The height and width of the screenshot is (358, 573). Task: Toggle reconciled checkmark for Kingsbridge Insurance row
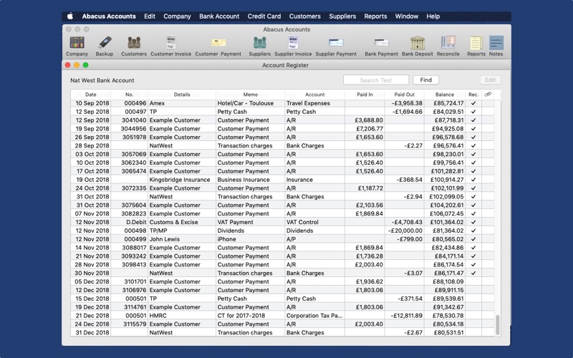pyautogui.click(x=473, y=180)
